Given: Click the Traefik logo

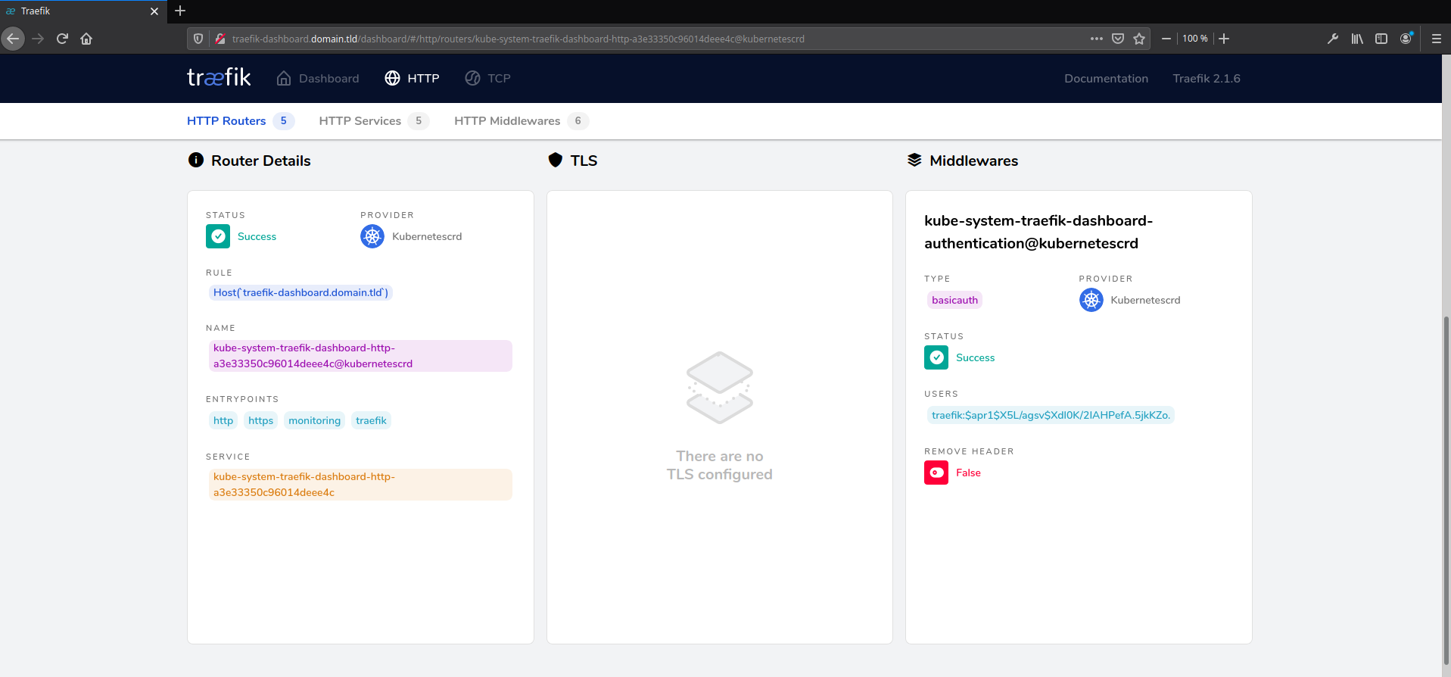Looking at the screenshot, I should pyautogui.click(x=219, y=77).
